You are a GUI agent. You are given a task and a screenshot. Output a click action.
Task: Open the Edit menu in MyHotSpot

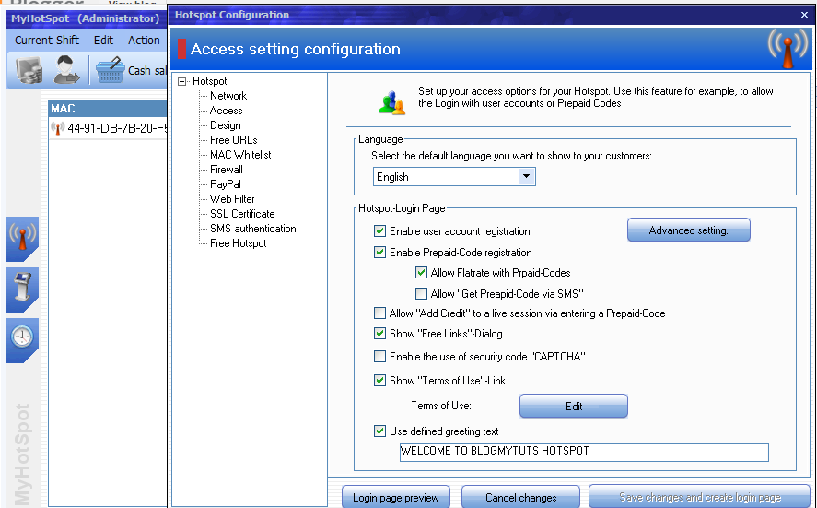pos(103,41)
